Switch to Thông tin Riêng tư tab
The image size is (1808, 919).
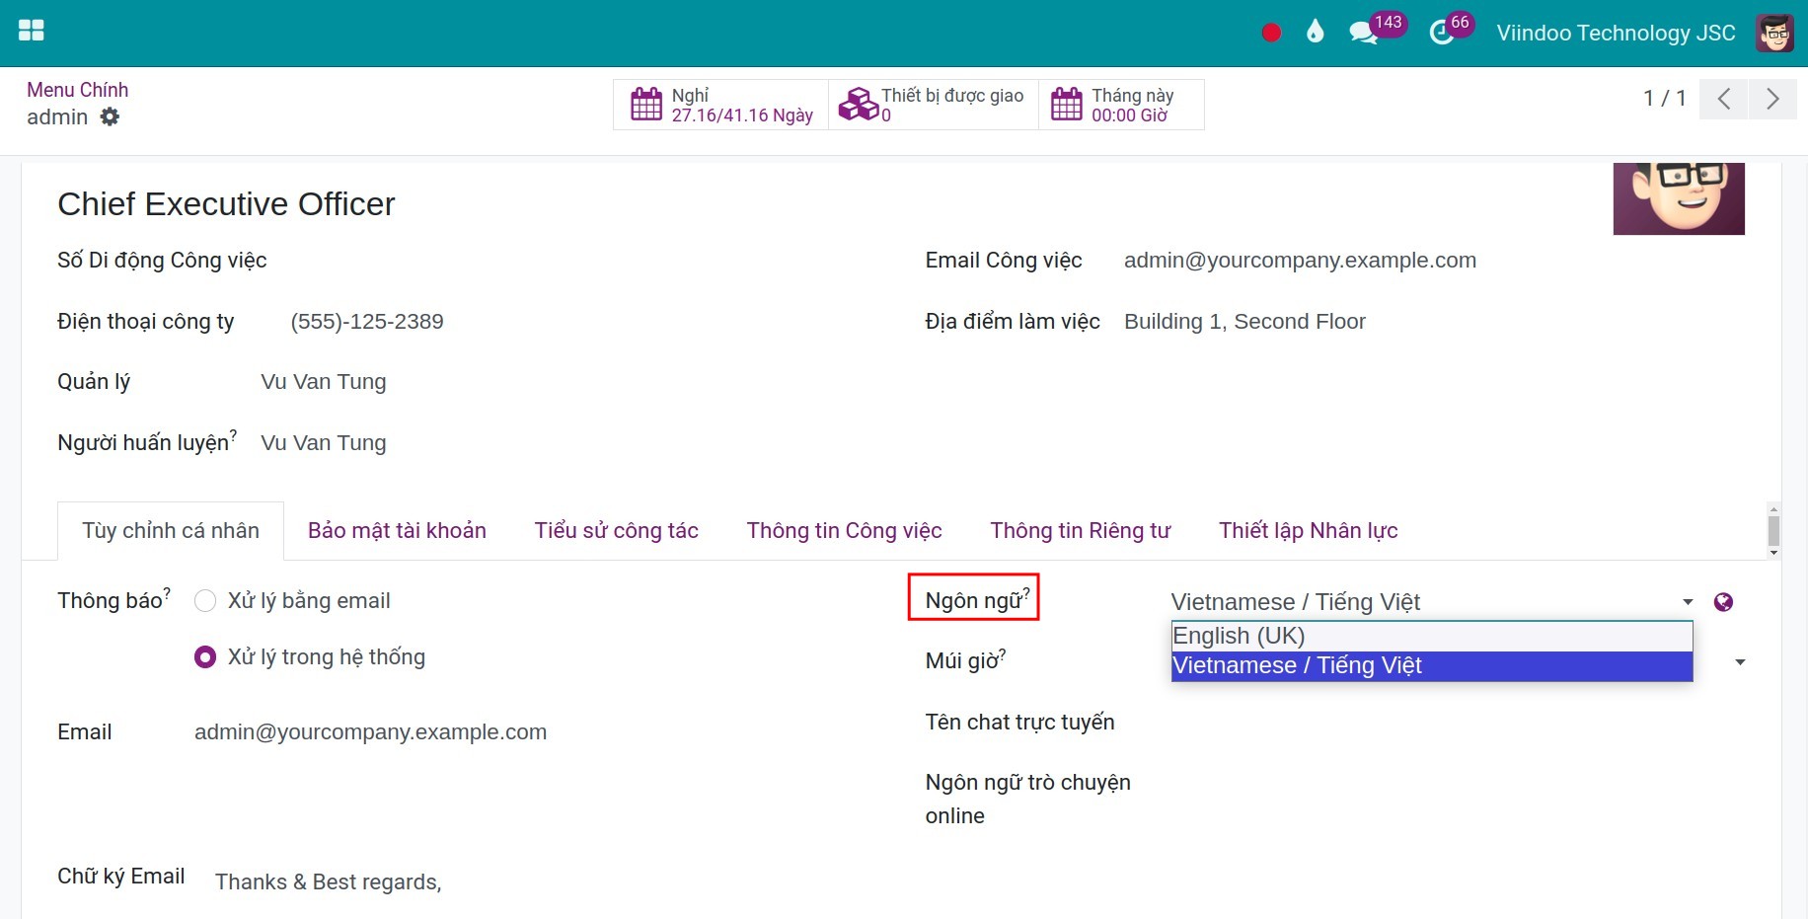click(1081, 531)
